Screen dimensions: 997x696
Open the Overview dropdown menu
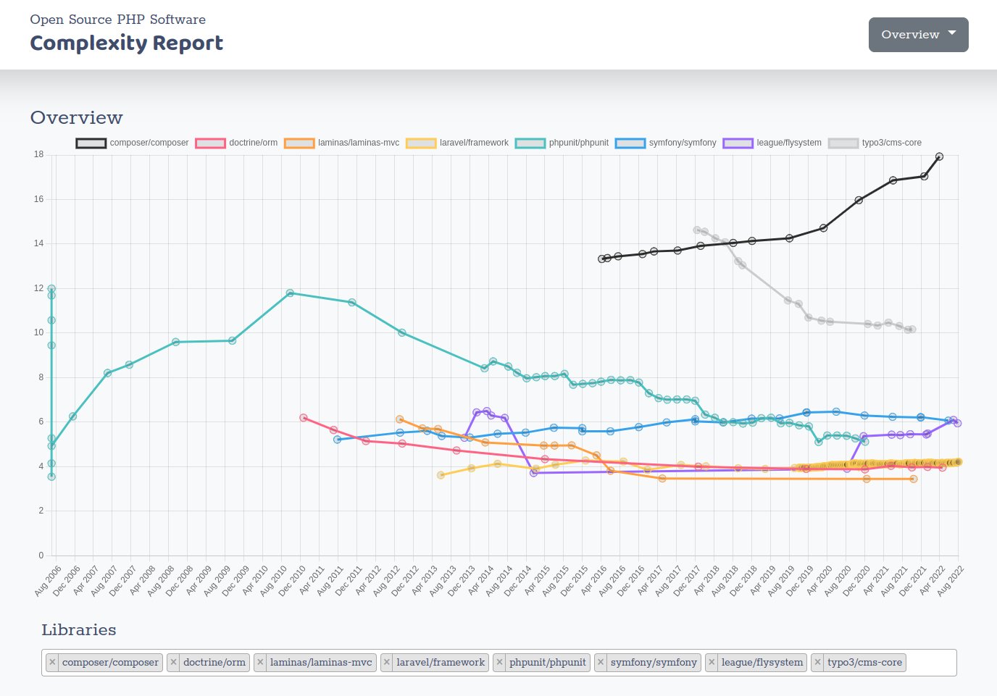[x=918, y=34]
